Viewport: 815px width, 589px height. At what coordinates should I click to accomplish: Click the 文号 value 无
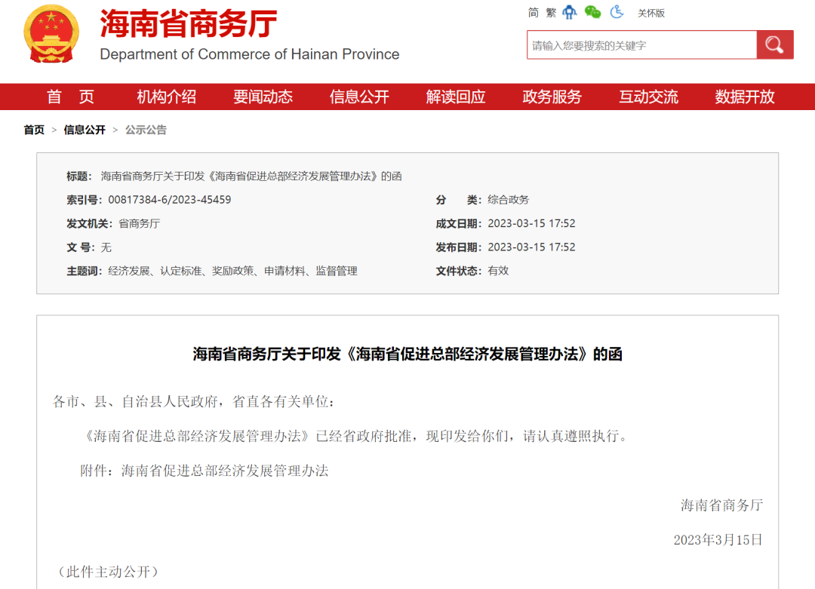pos(106,248)
